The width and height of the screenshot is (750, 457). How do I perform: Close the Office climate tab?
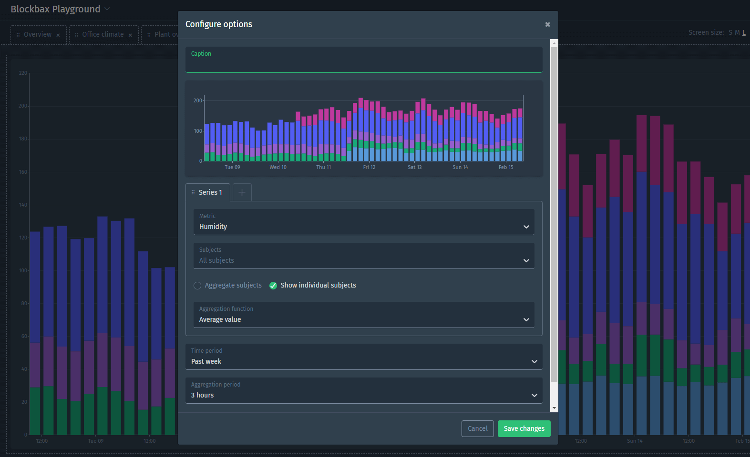pos(130,35)
